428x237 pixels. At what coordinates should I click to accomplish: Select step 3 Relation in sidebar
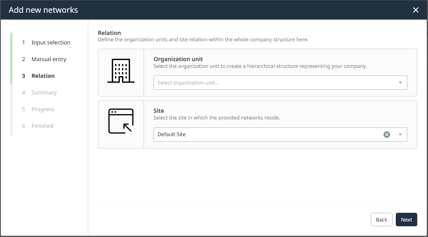pyautogui.click(x=43, y=76)
